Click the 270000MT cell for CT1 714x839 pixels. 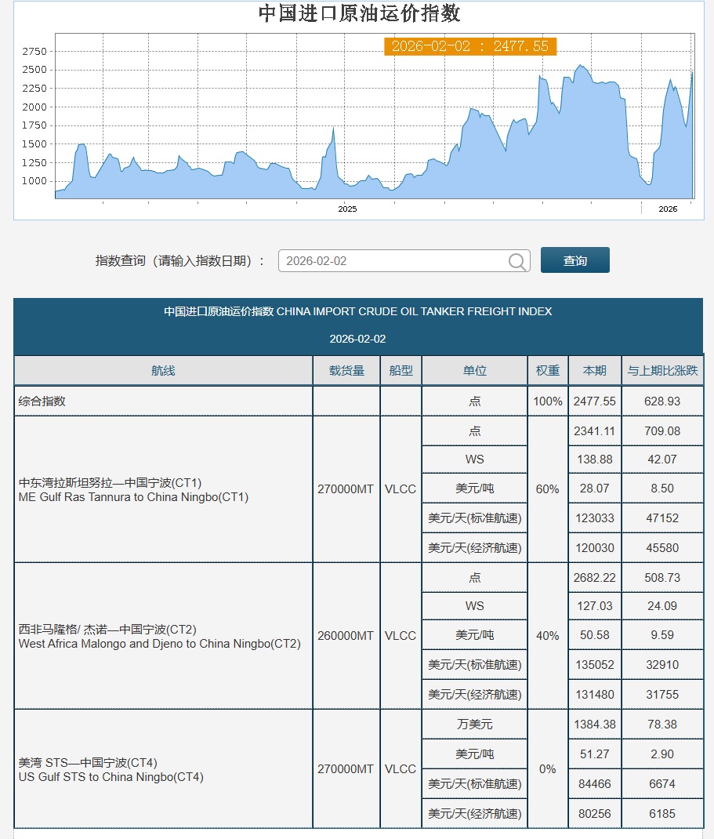coord(346,489)
